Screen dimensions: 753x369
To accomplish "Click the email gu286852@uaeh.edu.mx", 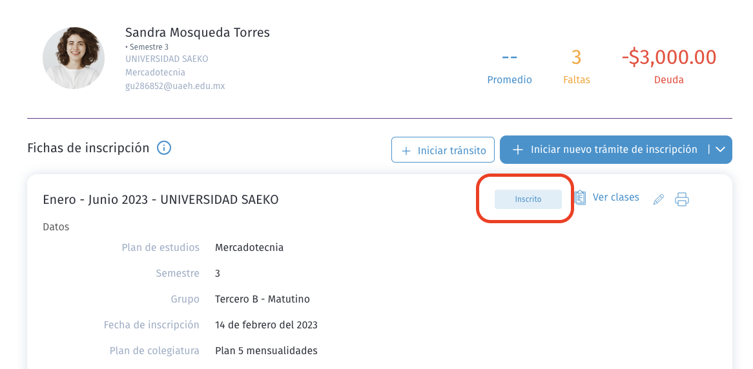I will coord(175,86).
